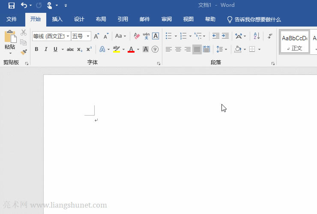
Task: Switch to the 布局 ribbon tab
Action: pos(101,19)
